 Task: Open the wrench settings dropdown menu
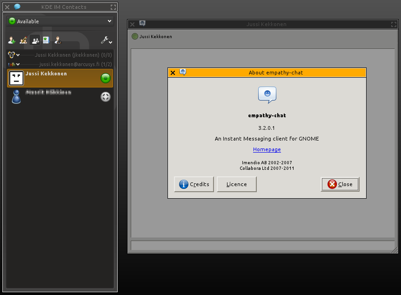107,40
